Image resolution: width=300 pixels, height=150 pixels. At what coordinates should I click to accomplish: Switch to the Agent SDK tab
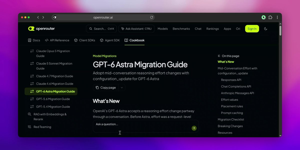point(110,40)
